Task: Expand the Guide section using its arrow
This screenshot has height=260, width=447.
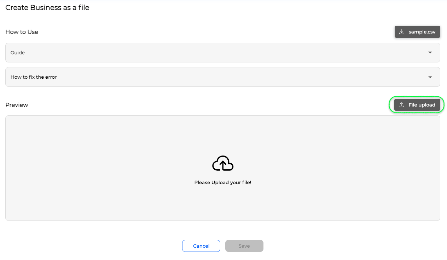Action: pos(430,53)
